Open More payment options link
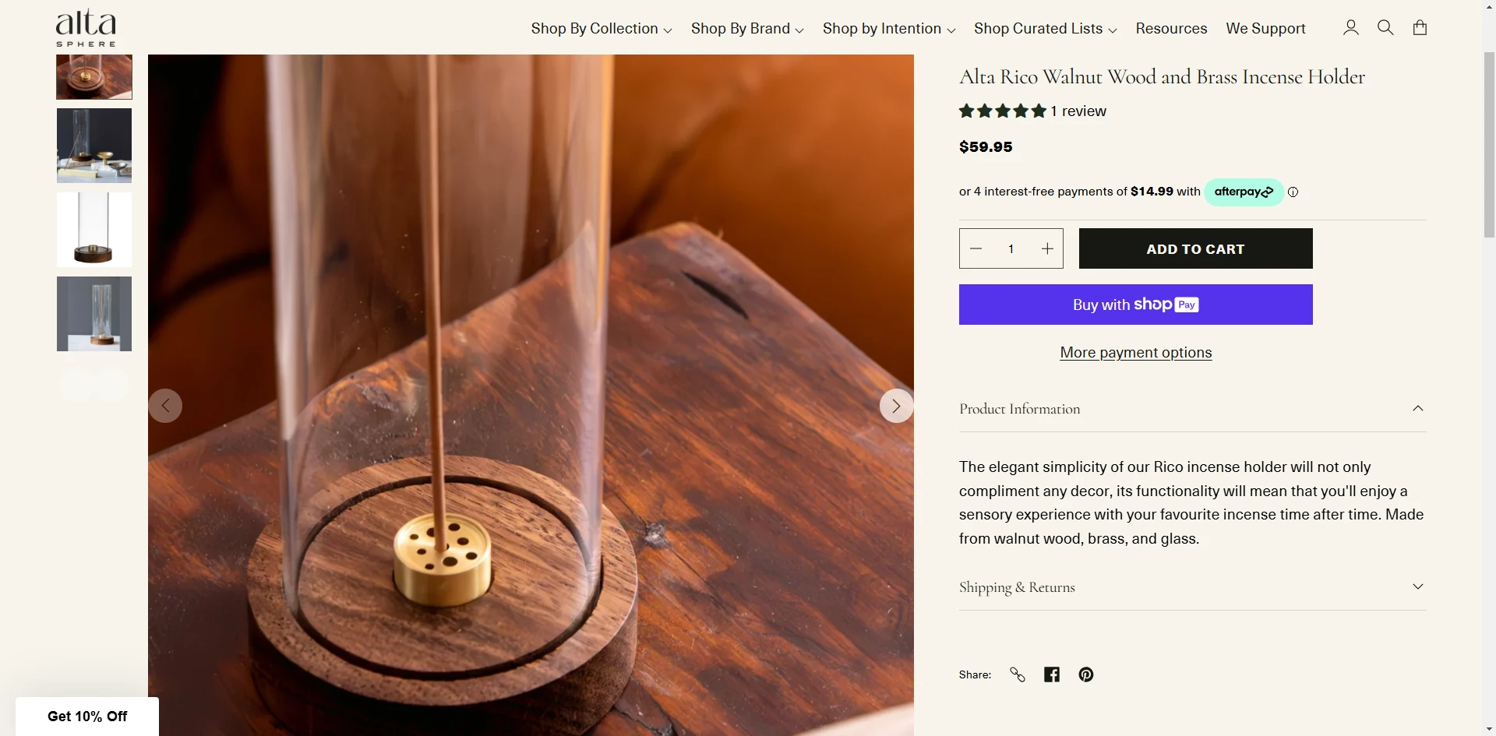Viewport: 1496px width, 736px height. [1135, 352]
